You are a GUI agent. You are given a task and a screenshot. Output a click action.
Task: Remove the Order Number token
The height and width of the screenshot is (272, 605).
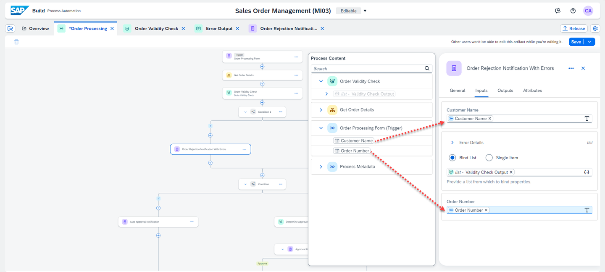tap(486, 210)
